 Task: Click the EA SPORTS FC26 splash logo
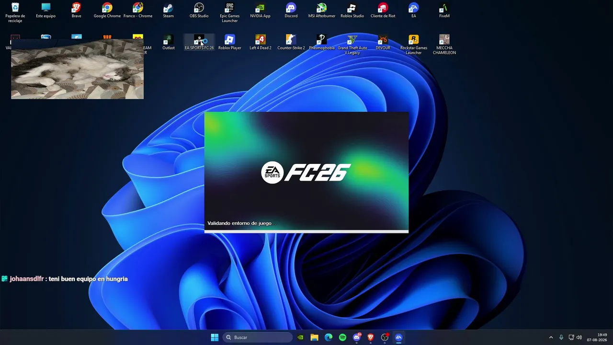(x=306, y=172)
